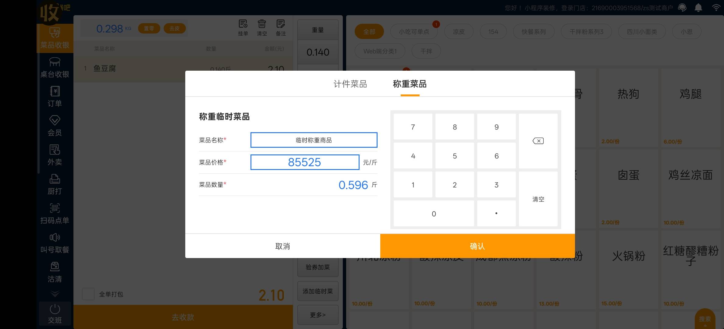Click the 菜品名称 input field
Image resolution: width=724 pixels, height=329 pixels.
pos(314,140)
